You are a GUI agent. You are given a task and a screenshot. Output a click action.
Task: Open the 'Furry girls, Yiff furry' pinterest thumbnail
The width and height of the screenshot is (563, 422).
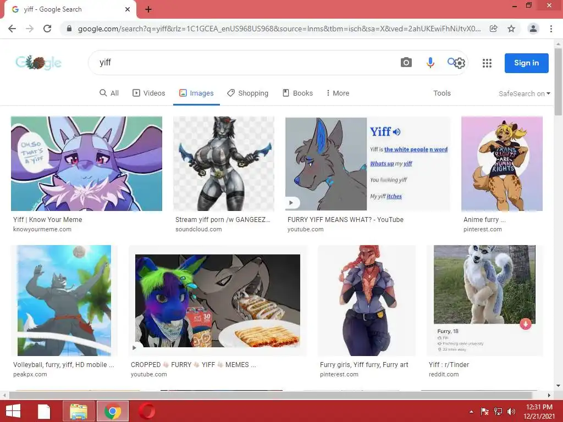click(x=367, y=301)
